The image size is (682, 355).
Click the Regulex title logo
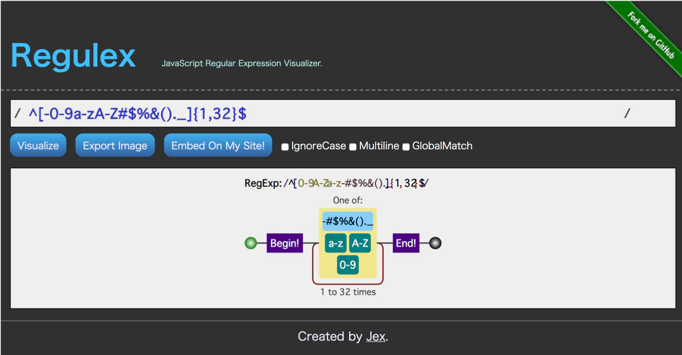tap(73, 55)
